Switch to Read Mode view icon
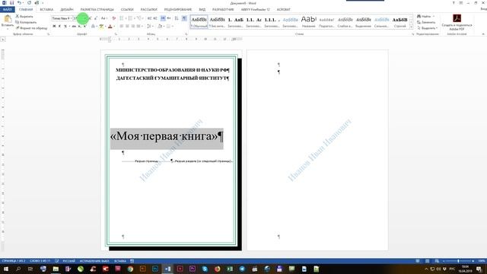The height and width of the screenshot is (274, 487). click(x=418, y=261)
